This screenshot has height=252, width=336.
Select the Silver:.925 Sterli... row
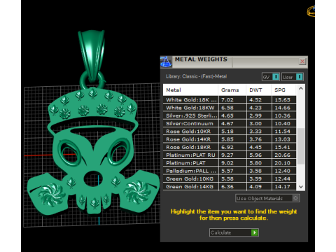[x=230, y=115]
